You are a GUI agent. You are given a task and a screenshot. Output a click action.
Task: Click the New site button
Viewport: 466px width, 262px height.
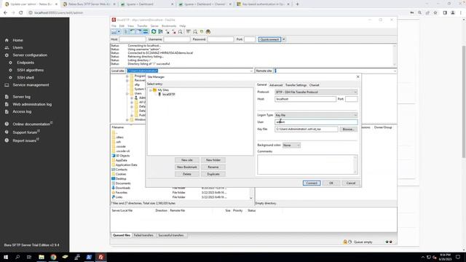click(x=187, y=160)
